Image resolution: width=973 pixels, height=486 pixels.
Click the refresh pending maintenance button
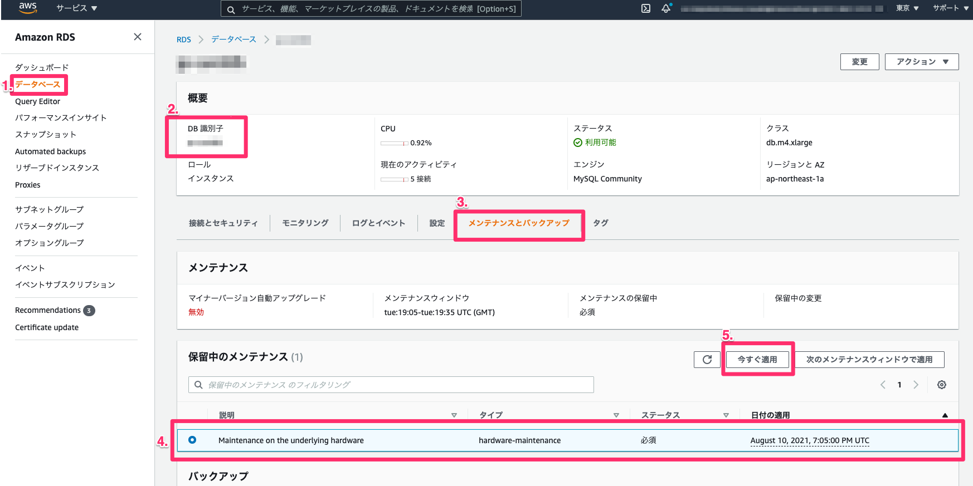[x=707, y=360]
